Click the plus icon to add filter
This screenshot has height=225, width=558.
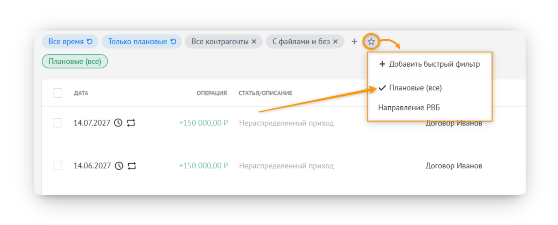[x=354, y=42]
